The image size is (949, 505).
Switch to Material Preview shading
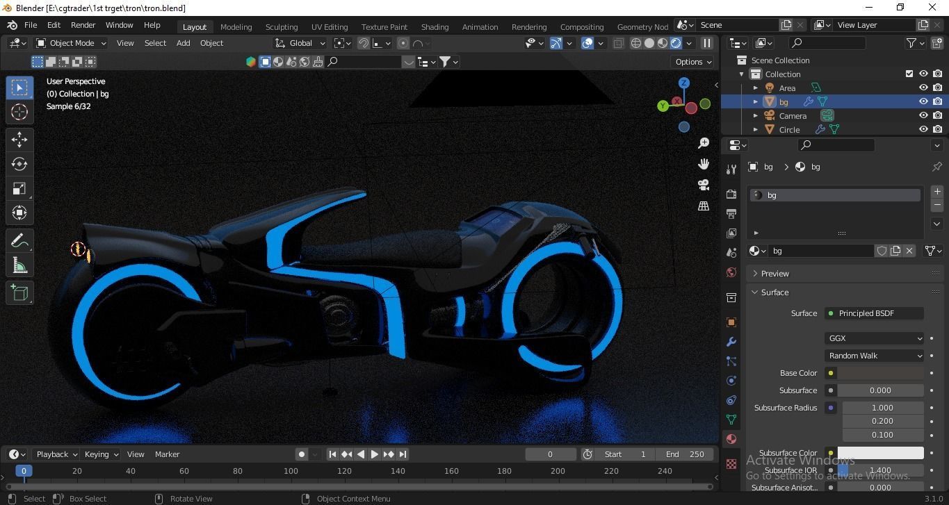662,43
